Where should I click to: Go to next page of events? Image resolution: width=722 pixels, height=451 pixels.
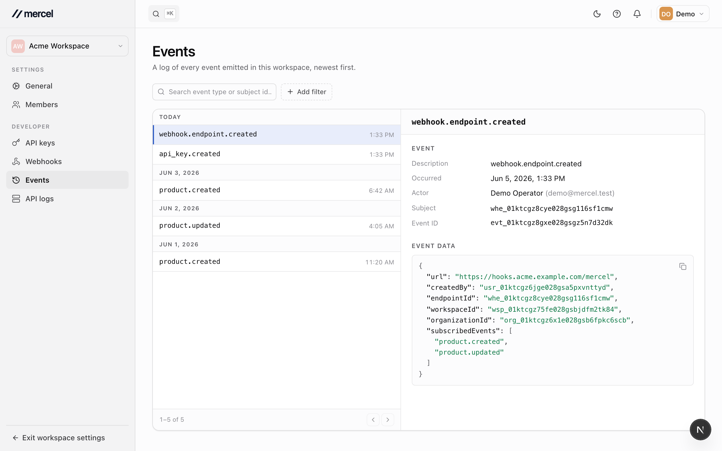coord(388,420)
